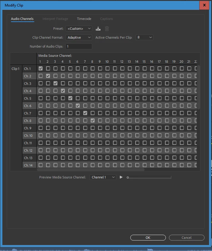Click the Ch. 9 row label
The height and width of the screenshot is (251, 212).
point(28,128)
